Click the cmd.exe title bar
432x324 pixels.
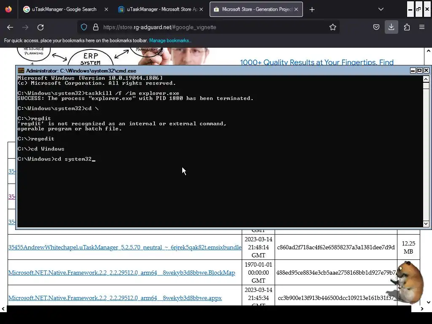(215, 70)
